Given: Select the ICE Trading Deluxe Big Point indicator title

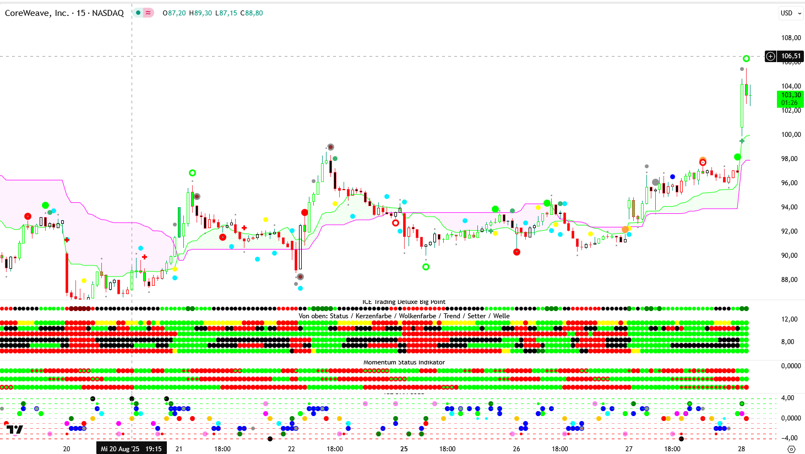Looking at the screenshot, I should click(x=404, y=302).
